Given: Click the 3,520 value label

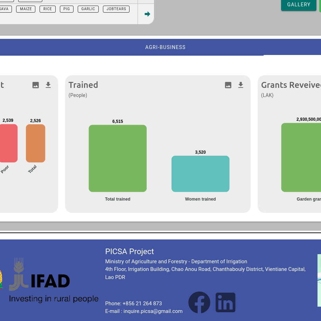Looking at the screenshot, I should pyautogui.click(x=201, y=152).
